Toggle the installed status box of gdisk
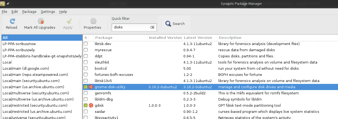Screen dimensions: 338x119 pos(86,105)
